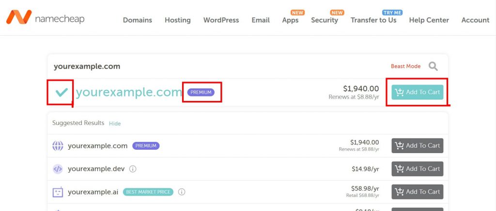
Task: Click the magnifying glass search icon
Action: coord(433,66)
